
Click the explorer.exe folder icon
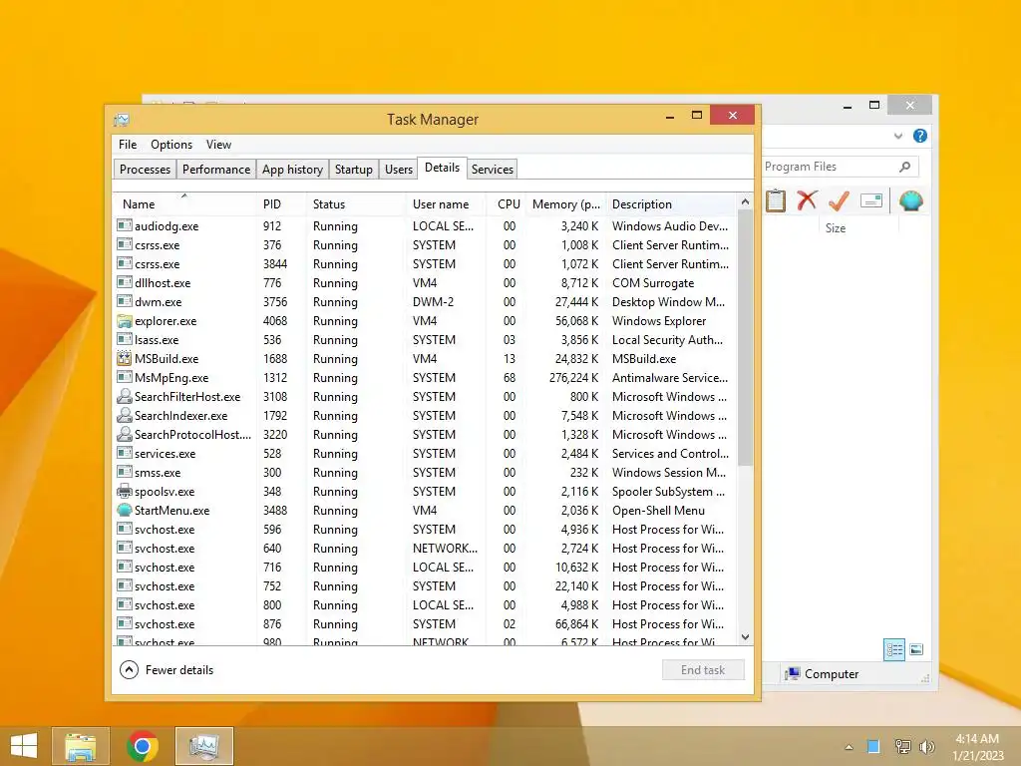click(124, 321)
